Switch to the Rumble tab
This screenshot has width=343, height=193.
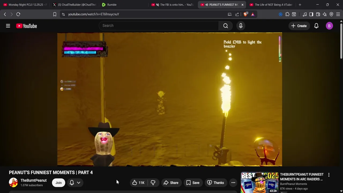point(123,5)
